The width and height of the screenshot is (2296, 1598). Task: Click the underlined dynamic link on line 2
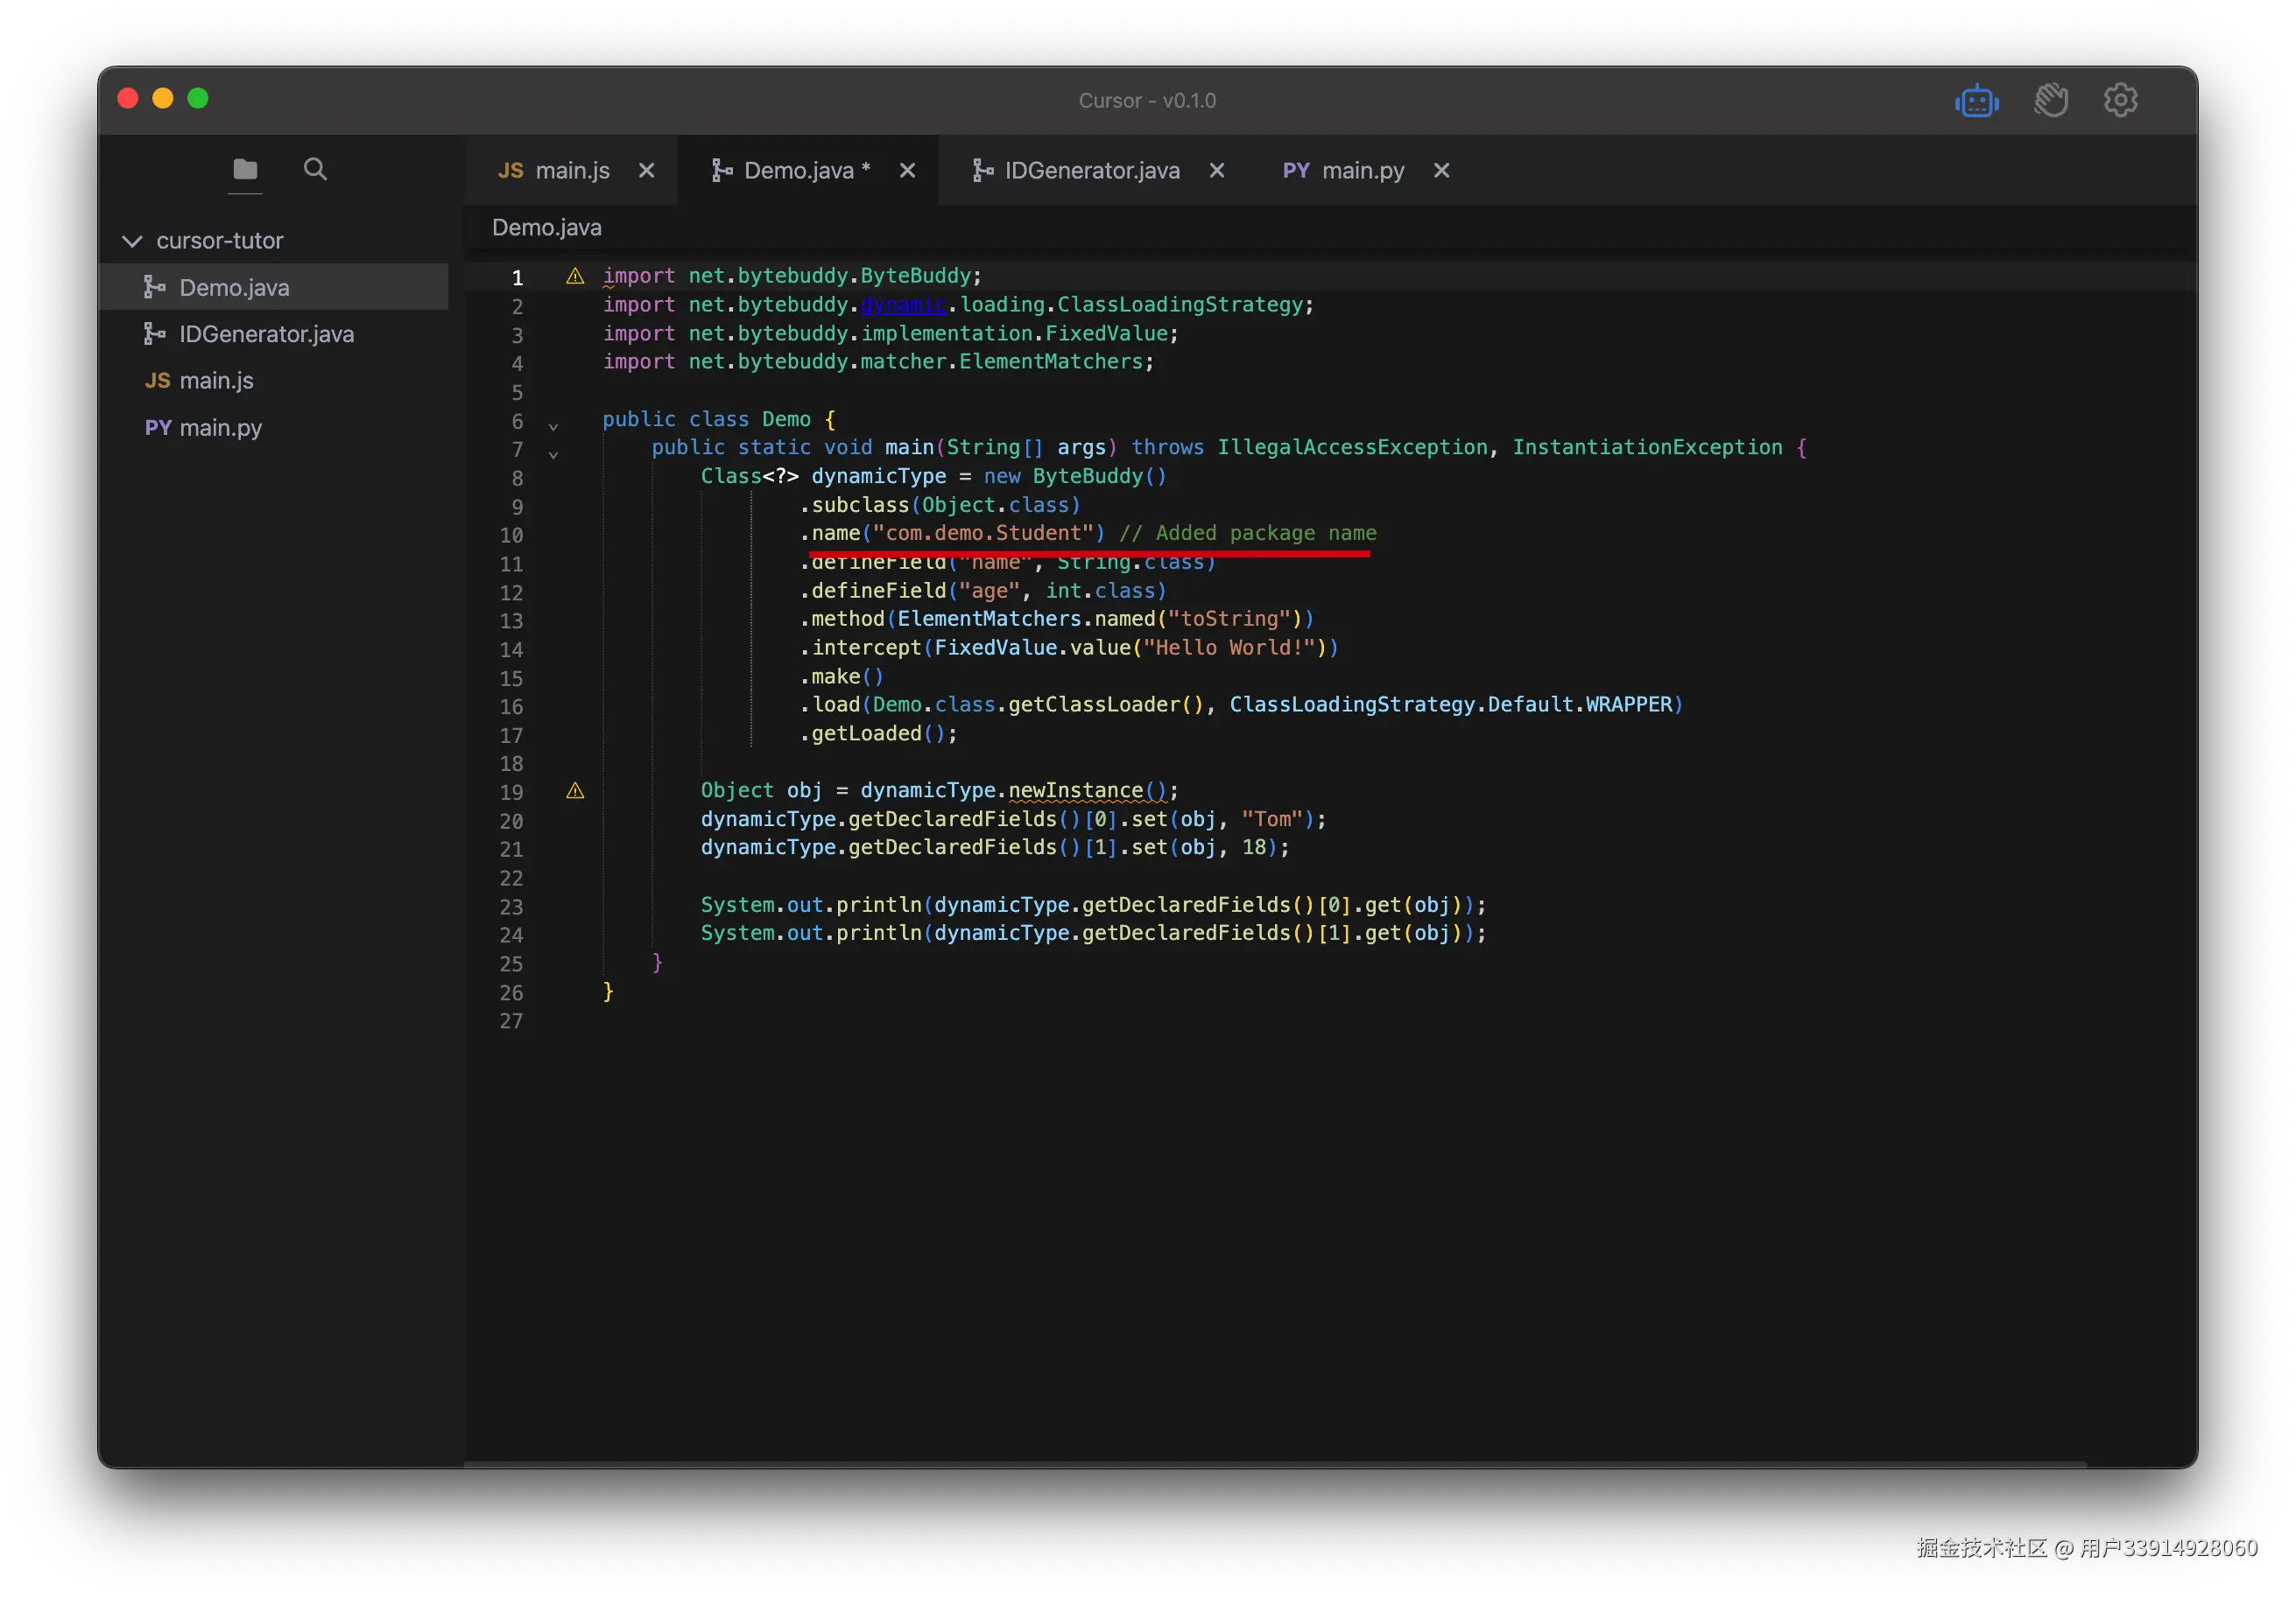click(x=903, y=305)
